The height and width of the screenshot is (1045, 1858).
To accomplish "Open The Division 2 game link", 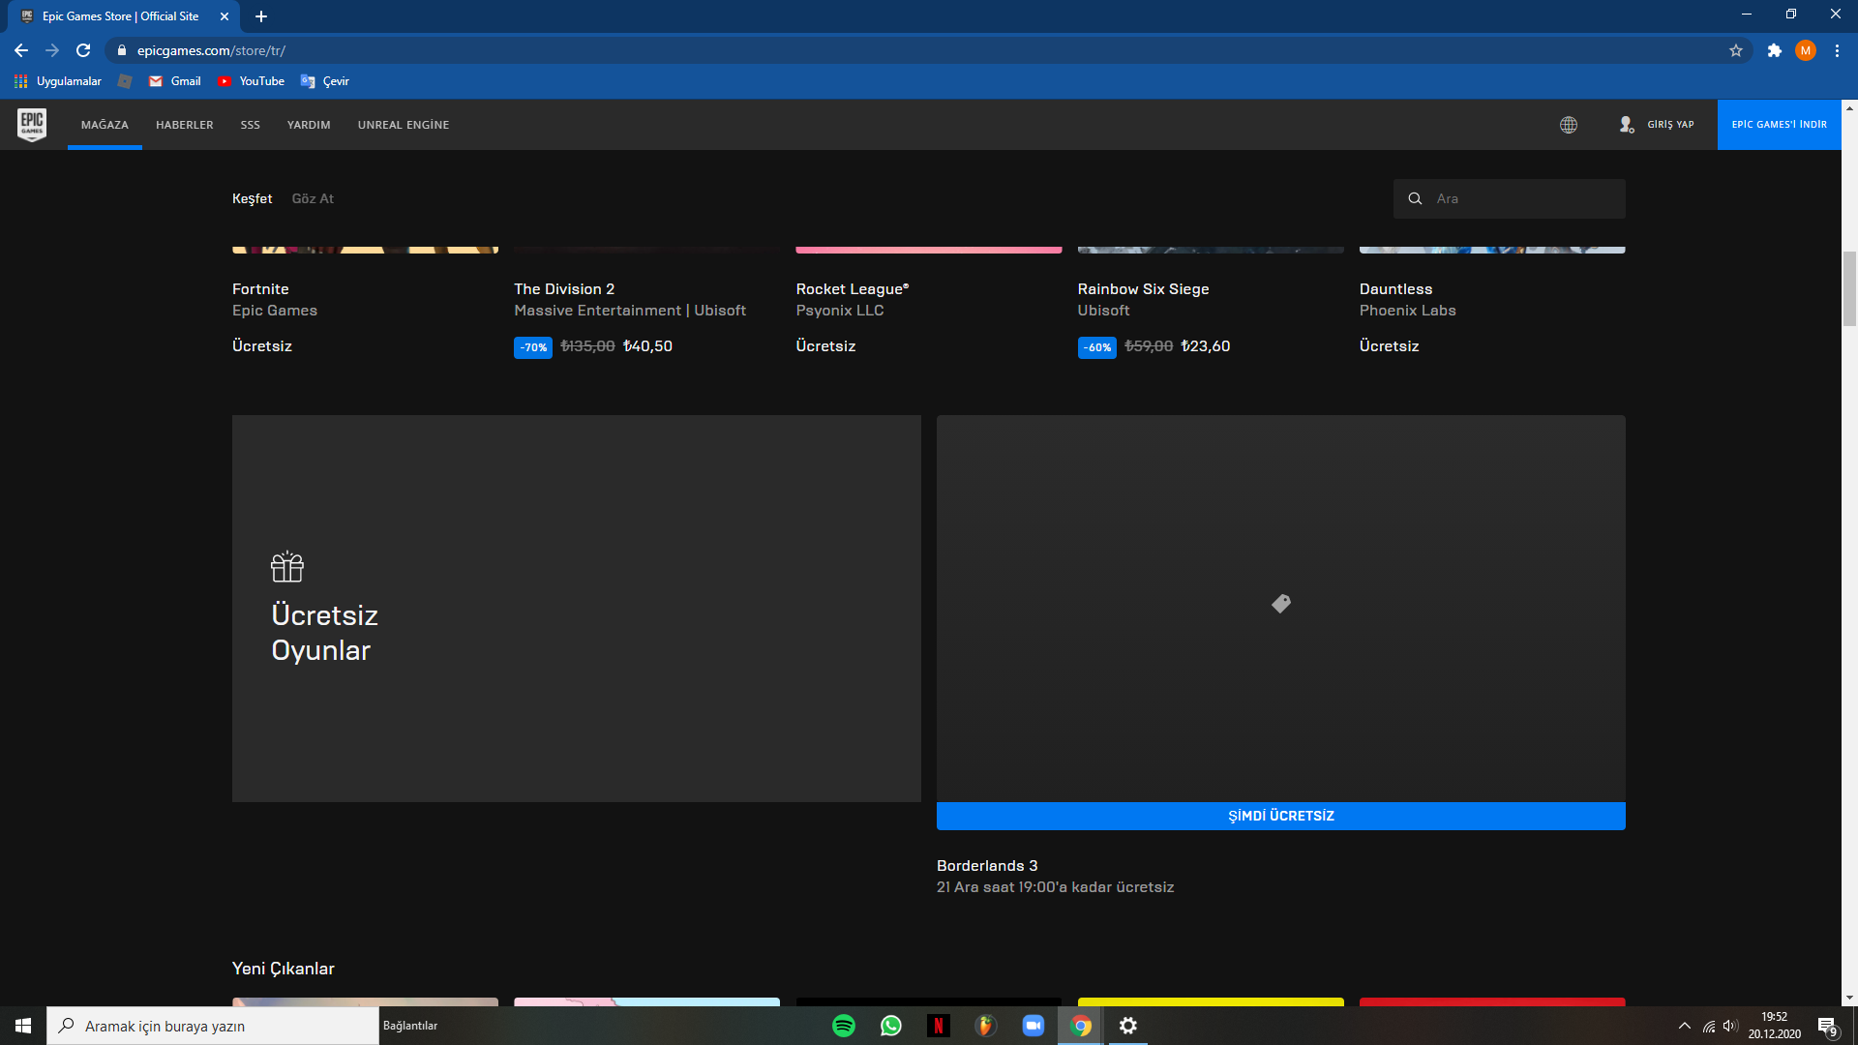I will click(x=564, y=288).
